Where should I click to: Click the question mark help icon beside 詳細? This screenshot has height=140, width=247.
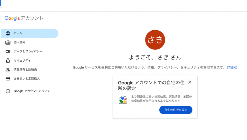point(236,67)
